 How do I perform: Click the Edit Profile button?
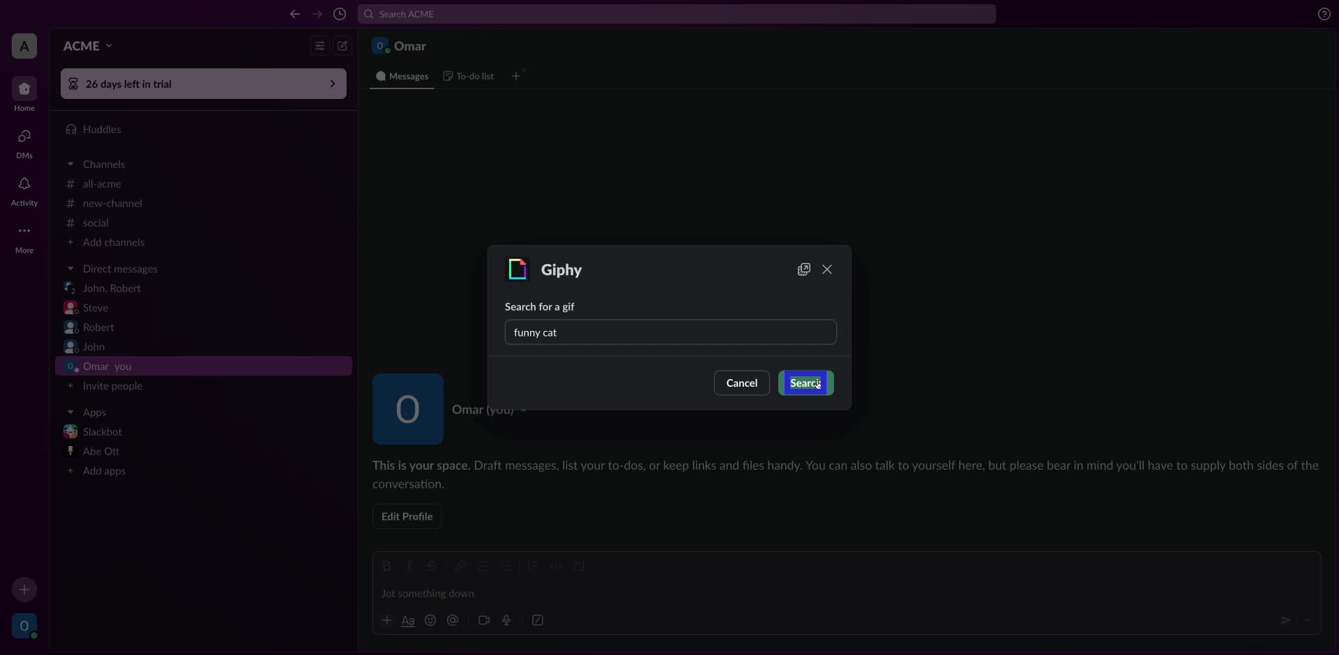pyautogui.click(x=407, y=516)
